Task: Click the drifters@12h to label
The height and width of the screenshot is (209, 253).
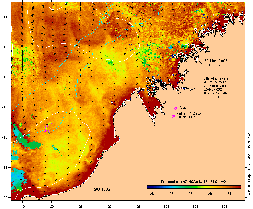Action: [189, 113]
